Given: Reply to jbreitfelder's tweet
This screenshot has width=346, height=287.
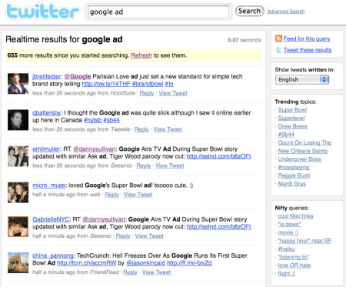Looking at the screenshot, I should pos(147,93).
